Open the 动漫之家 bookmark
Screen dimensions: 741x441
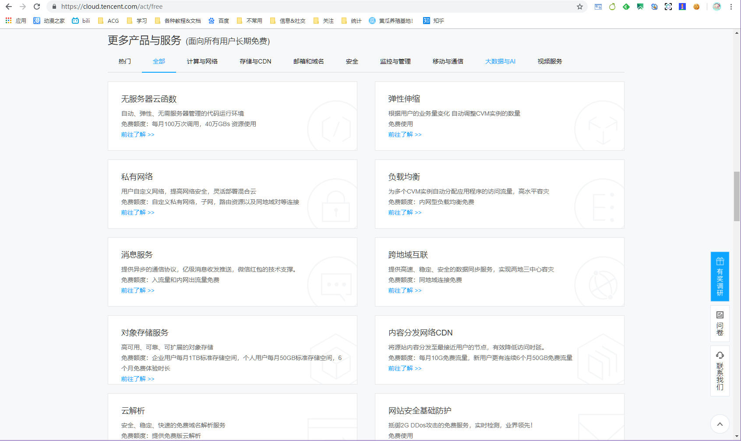[49, 21]
